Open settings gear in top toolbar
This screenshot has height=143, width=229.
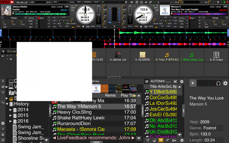pos(141,2)
